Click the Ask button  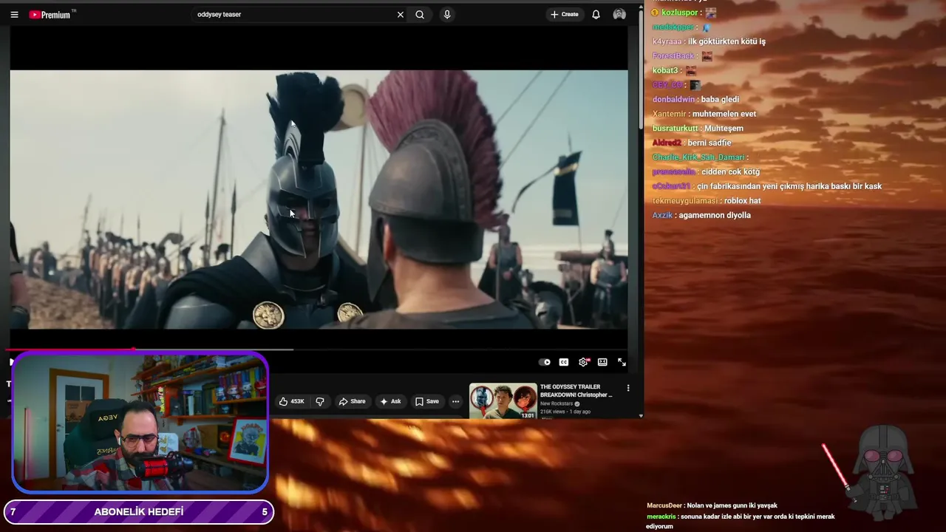click(390, 401)
